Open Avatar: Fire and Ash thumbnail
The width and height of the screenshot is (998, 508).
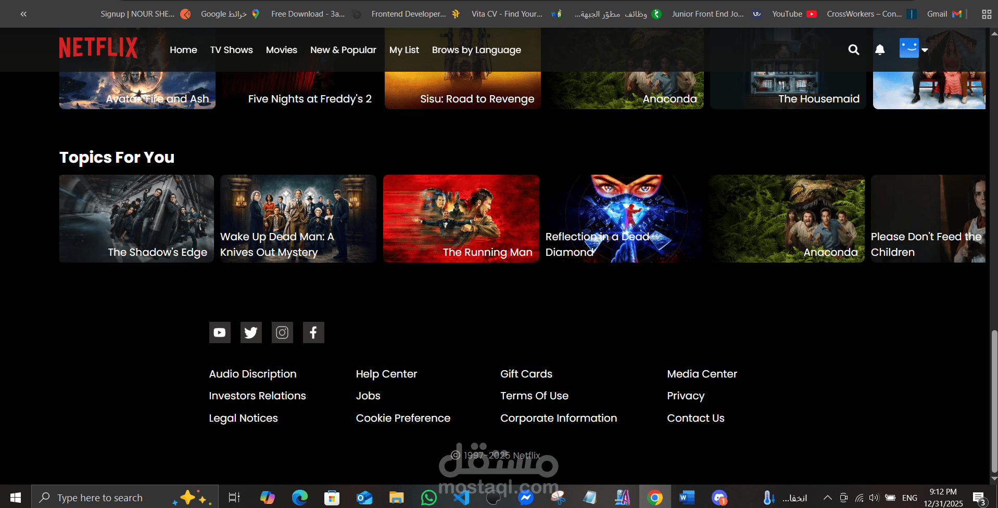(x=137, y=90)
